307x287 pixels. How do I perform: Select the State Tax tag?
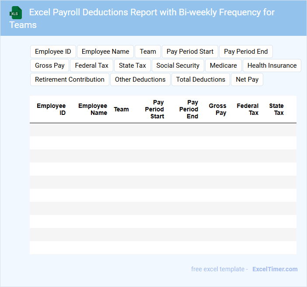point(133,66)
